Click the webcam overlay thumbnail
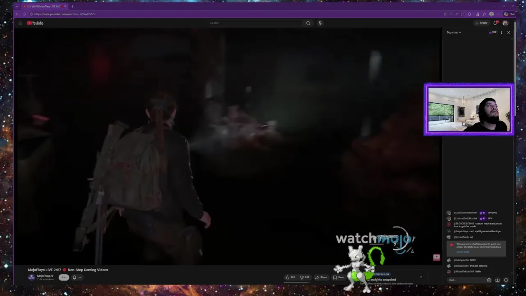 [x=469, y=109]
